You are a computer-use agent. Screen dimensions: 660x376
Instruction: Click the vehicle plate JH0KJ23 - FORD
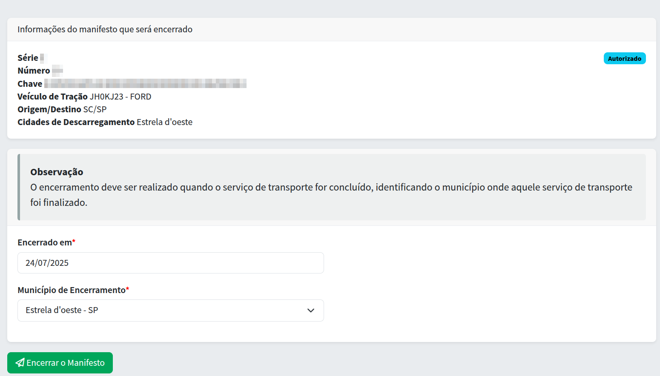pos(121,97)
